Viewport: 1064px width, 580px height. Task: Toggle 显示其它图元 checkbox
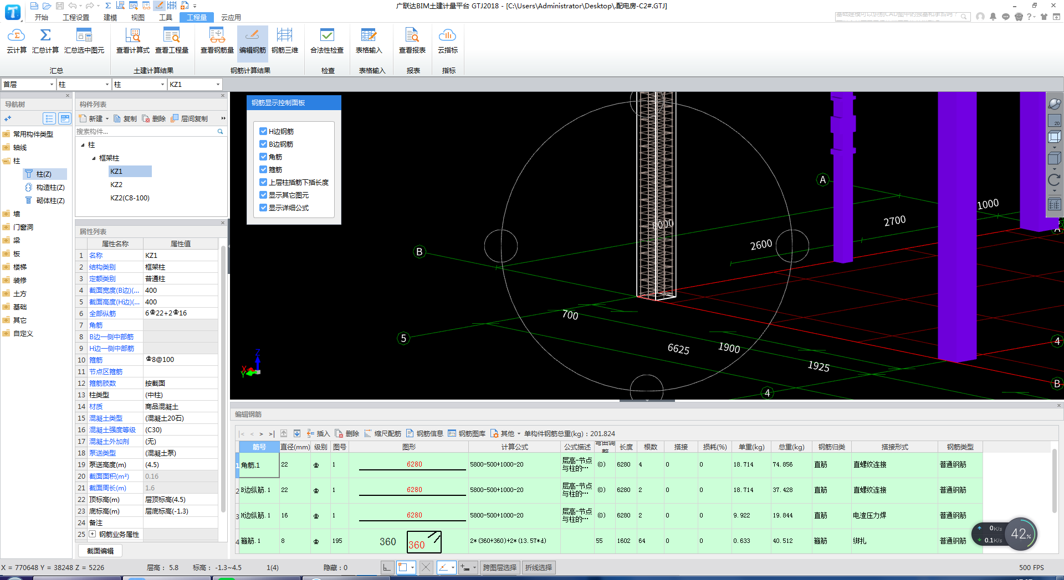(x=263, y=195)
